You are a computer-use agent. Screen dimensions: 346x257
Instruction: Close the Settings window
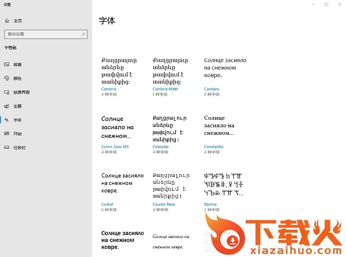point(340,4)
